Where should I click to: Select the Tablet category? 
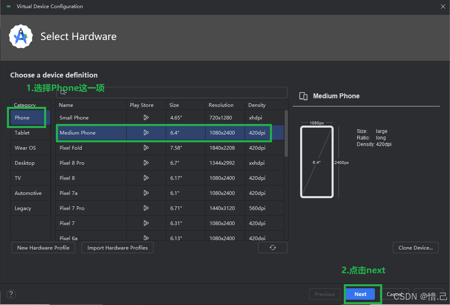[30, 133]
